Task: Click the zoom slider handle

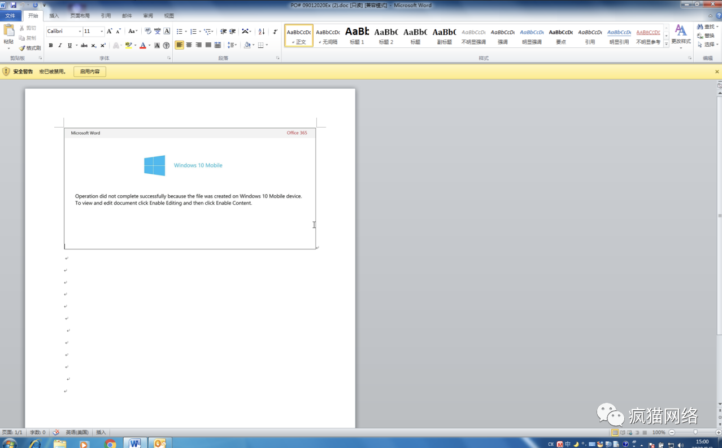Action: coord(695,432)
